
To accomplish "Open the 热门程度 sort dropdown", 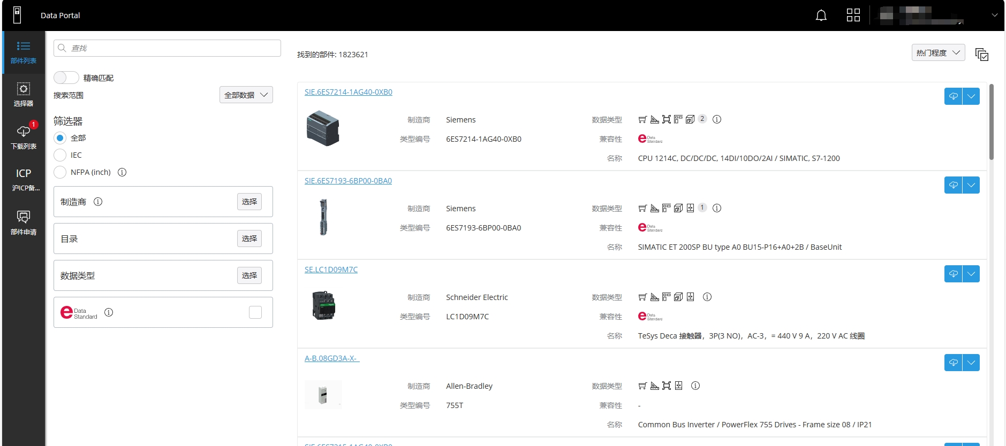I will click(x=937, y=52).
